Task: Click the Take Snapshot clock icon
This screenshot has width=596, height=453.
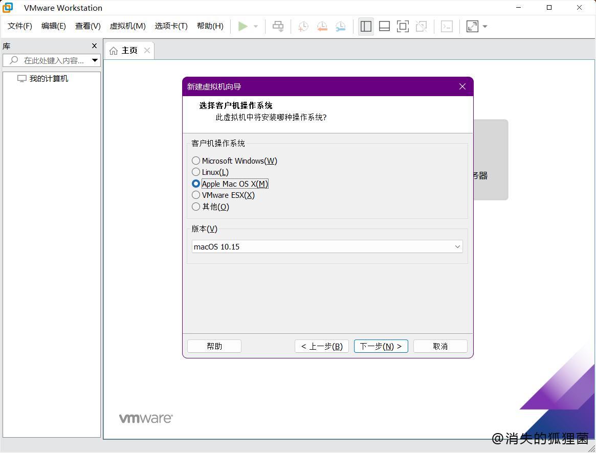Action: 303,27
